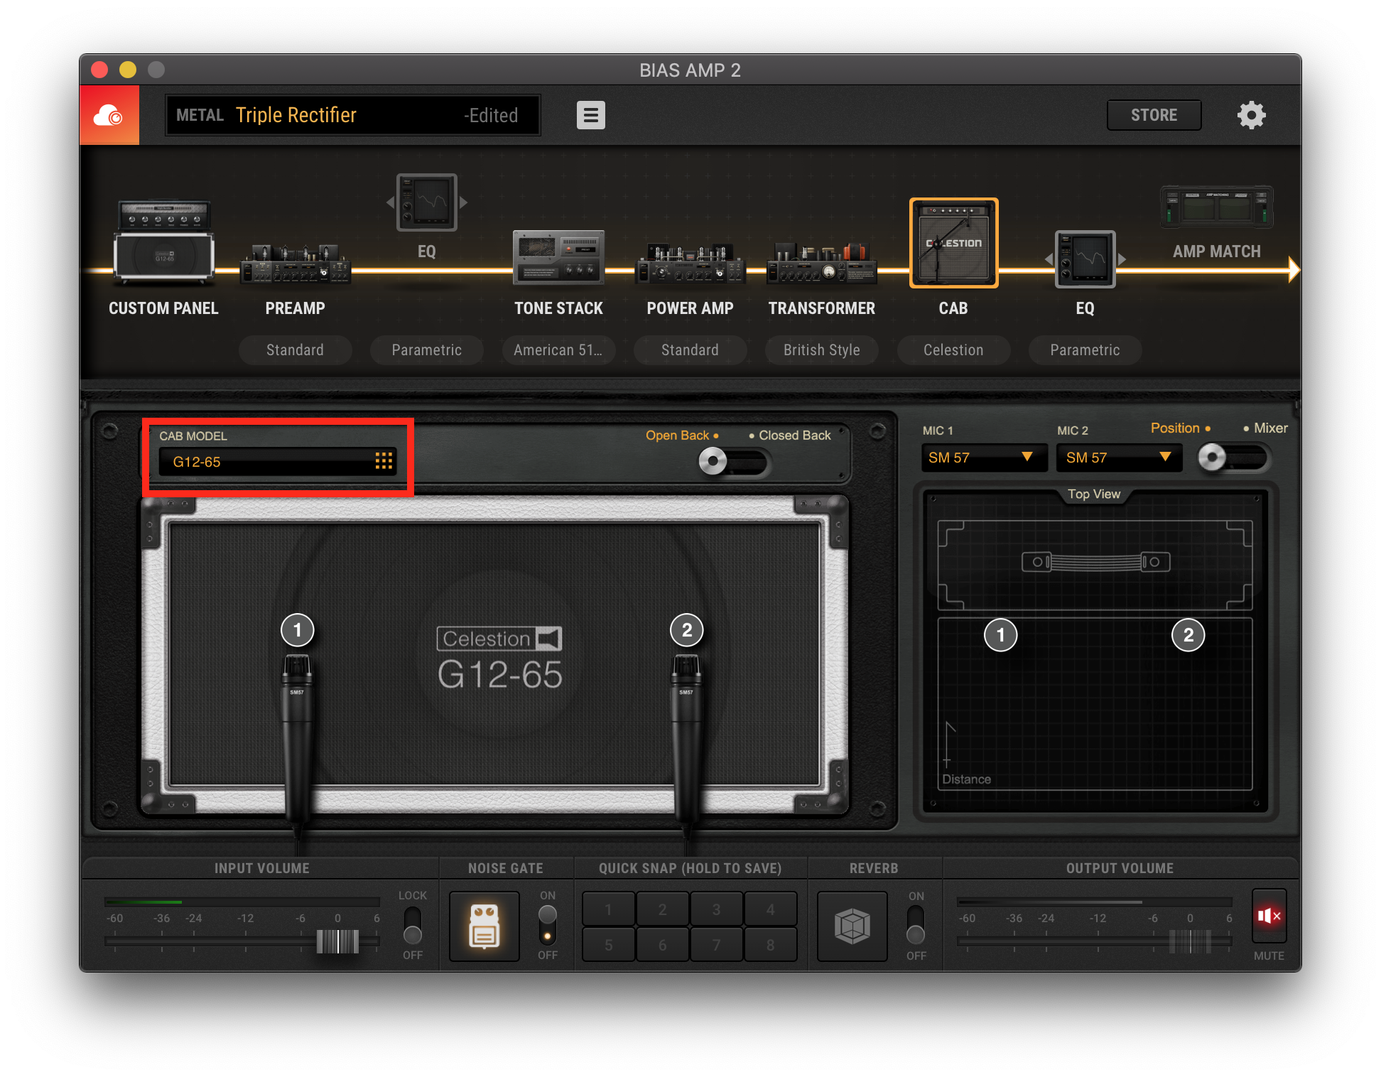1381x1077 pixels.
Task: Open the second Parametric EQ selector
Action: click(1085, 350)
